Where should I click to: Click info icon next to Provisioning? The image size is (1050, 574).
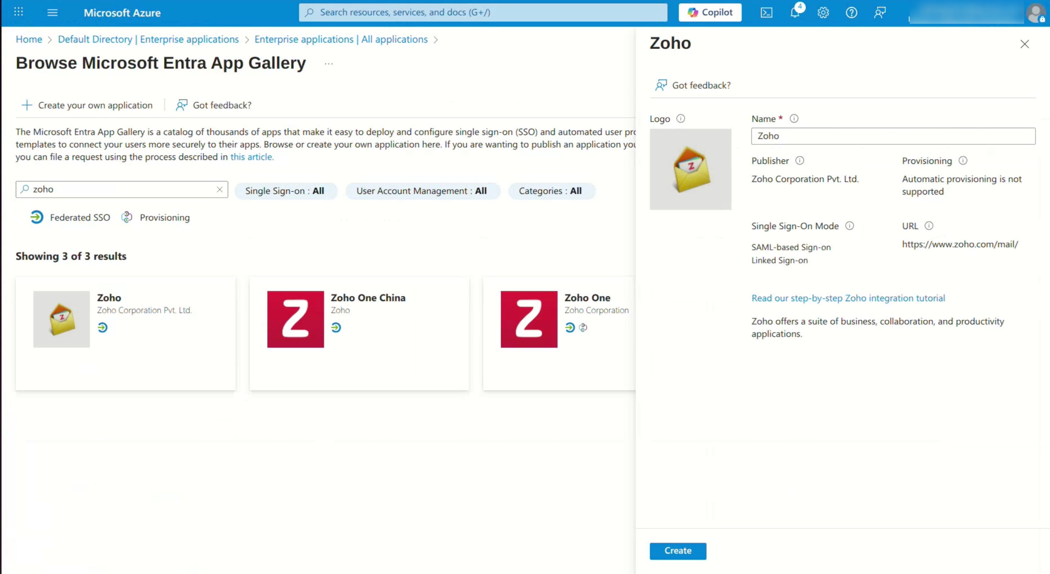coord(963,161)
